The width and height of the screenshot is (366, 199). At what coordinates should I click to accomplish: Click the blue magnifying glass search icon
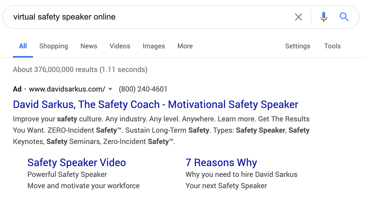(x=344, y=17)
